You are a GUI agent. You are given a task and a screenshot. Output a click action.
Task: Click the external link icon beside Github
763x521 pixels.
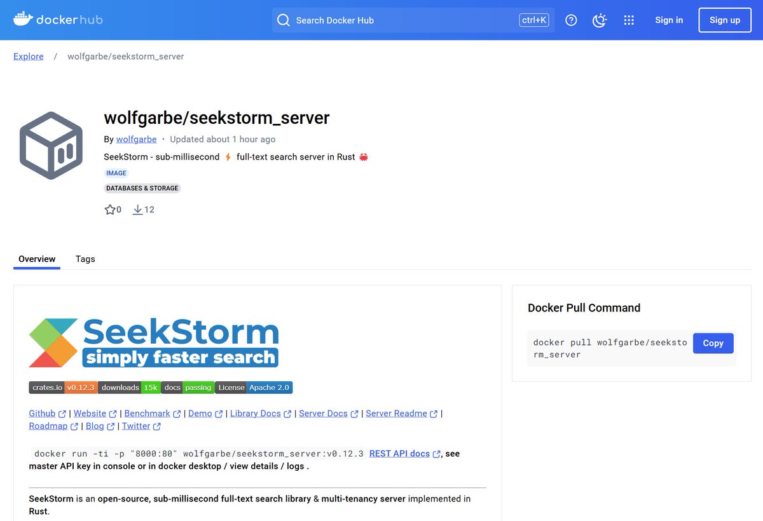[x=62, y=413]
